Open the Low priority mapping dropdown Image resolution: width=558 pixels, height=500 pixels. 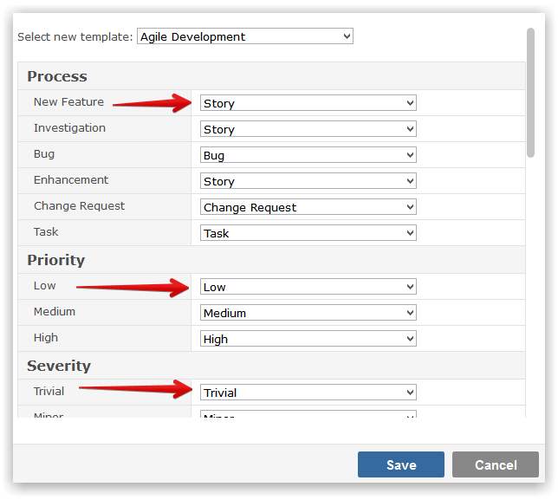308,287
